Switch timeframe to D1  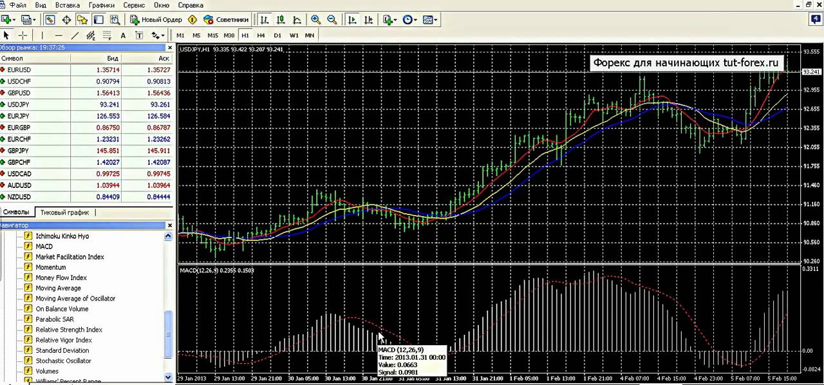[x=277, y=35]
